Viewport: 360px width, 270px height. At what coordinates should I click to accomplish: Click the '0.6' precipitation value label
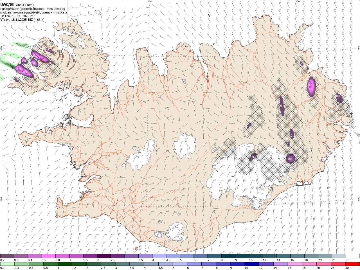(x=24, y=61)
